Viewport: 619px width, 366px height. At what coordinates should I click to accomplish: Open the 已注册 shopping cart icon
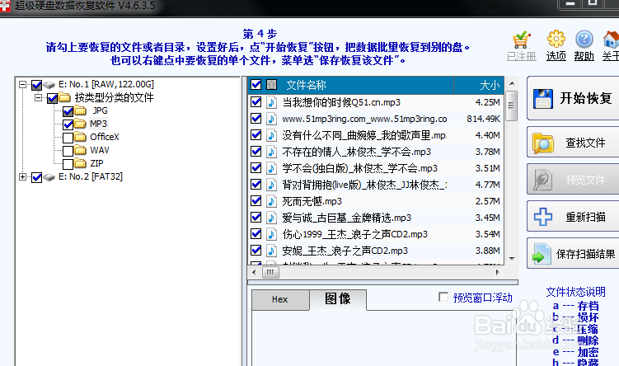point(521,40)
